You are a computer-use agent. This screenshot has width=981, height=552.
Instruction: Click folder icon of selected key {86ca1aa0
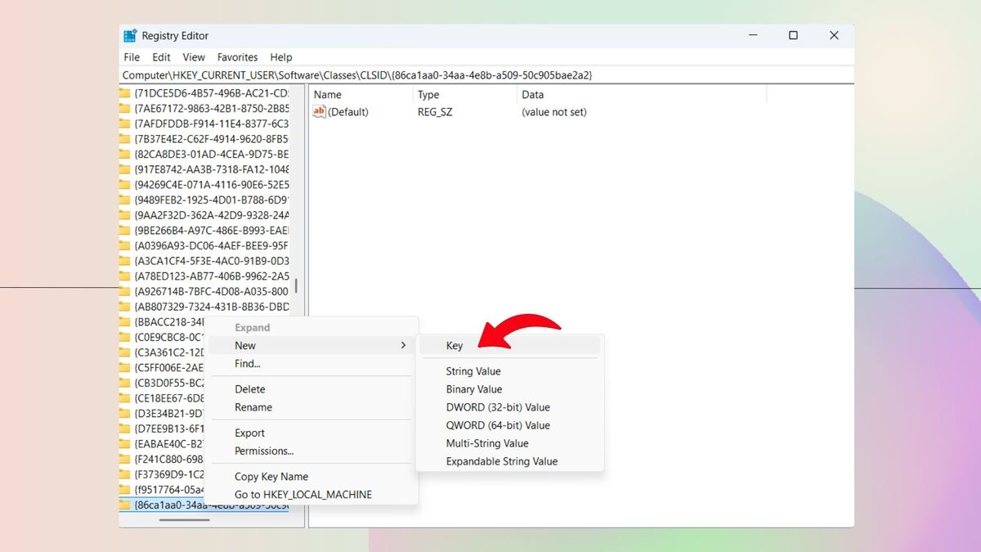[125, 505]
